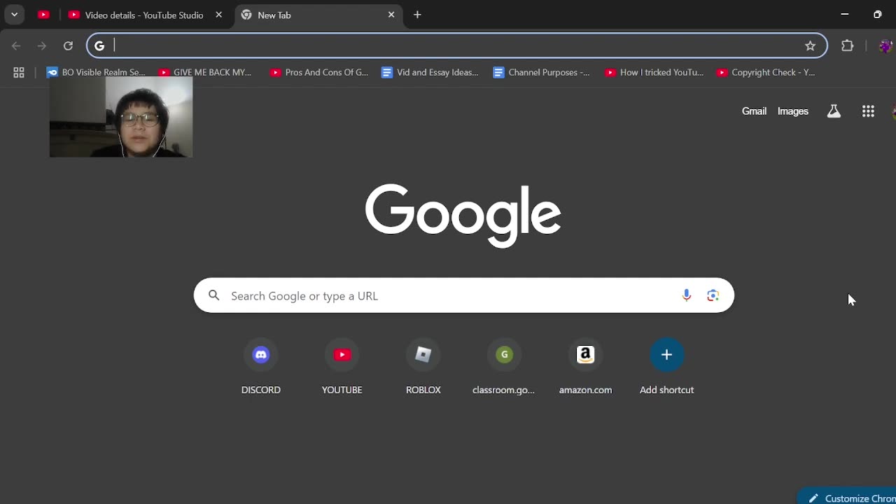Image resolution: width=896 pixels, height=504 pixels.
Task: Add a new shortcut tile
Action: point(667,367)
